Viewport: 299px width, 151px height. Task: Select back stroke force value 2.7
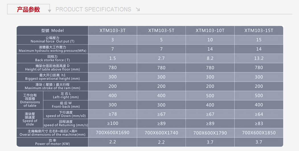pyautogui.click(x=161, y=58)
